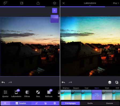Image resolution: width=120 pixels, height=106 pixels.
Task: Open the leaf logo menu at top left
Action: point(5,3)
